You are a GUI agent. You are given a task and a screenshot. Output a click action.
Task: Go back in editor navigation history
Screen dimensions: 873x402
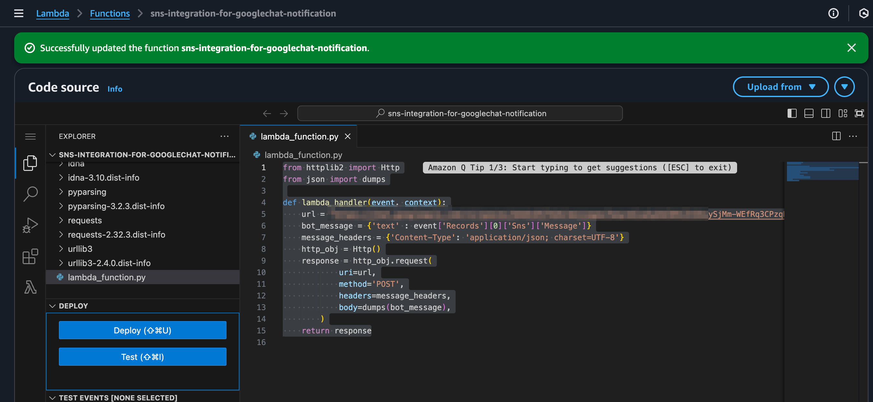click(267, 113)
